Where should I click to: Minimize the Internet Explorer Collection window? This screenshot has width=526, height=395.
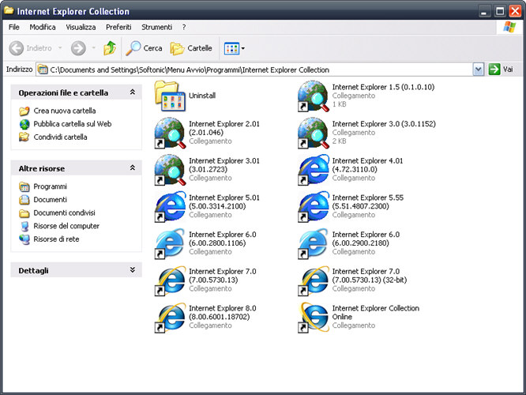click(483, 11)
